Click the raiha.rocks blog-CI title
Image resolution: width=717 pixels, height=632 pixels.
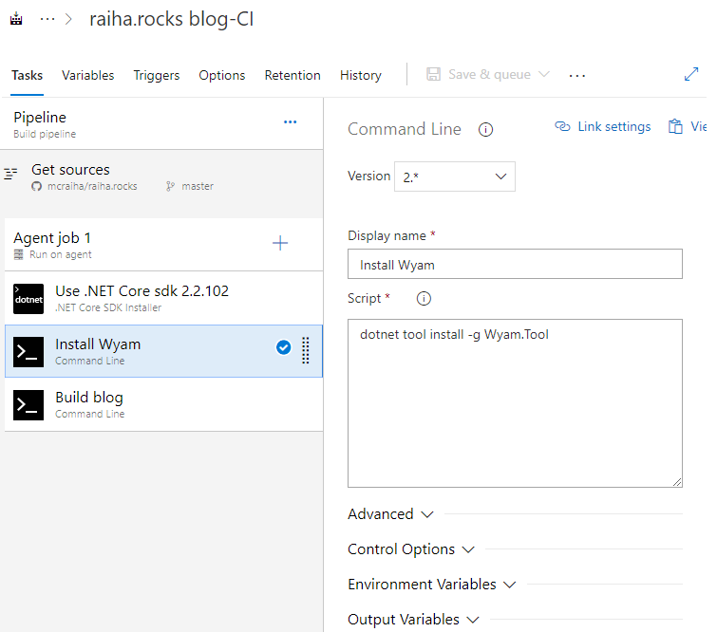(172, 19)
